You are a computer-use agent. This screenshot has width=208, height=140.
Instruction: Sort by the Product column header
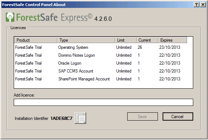36,40
